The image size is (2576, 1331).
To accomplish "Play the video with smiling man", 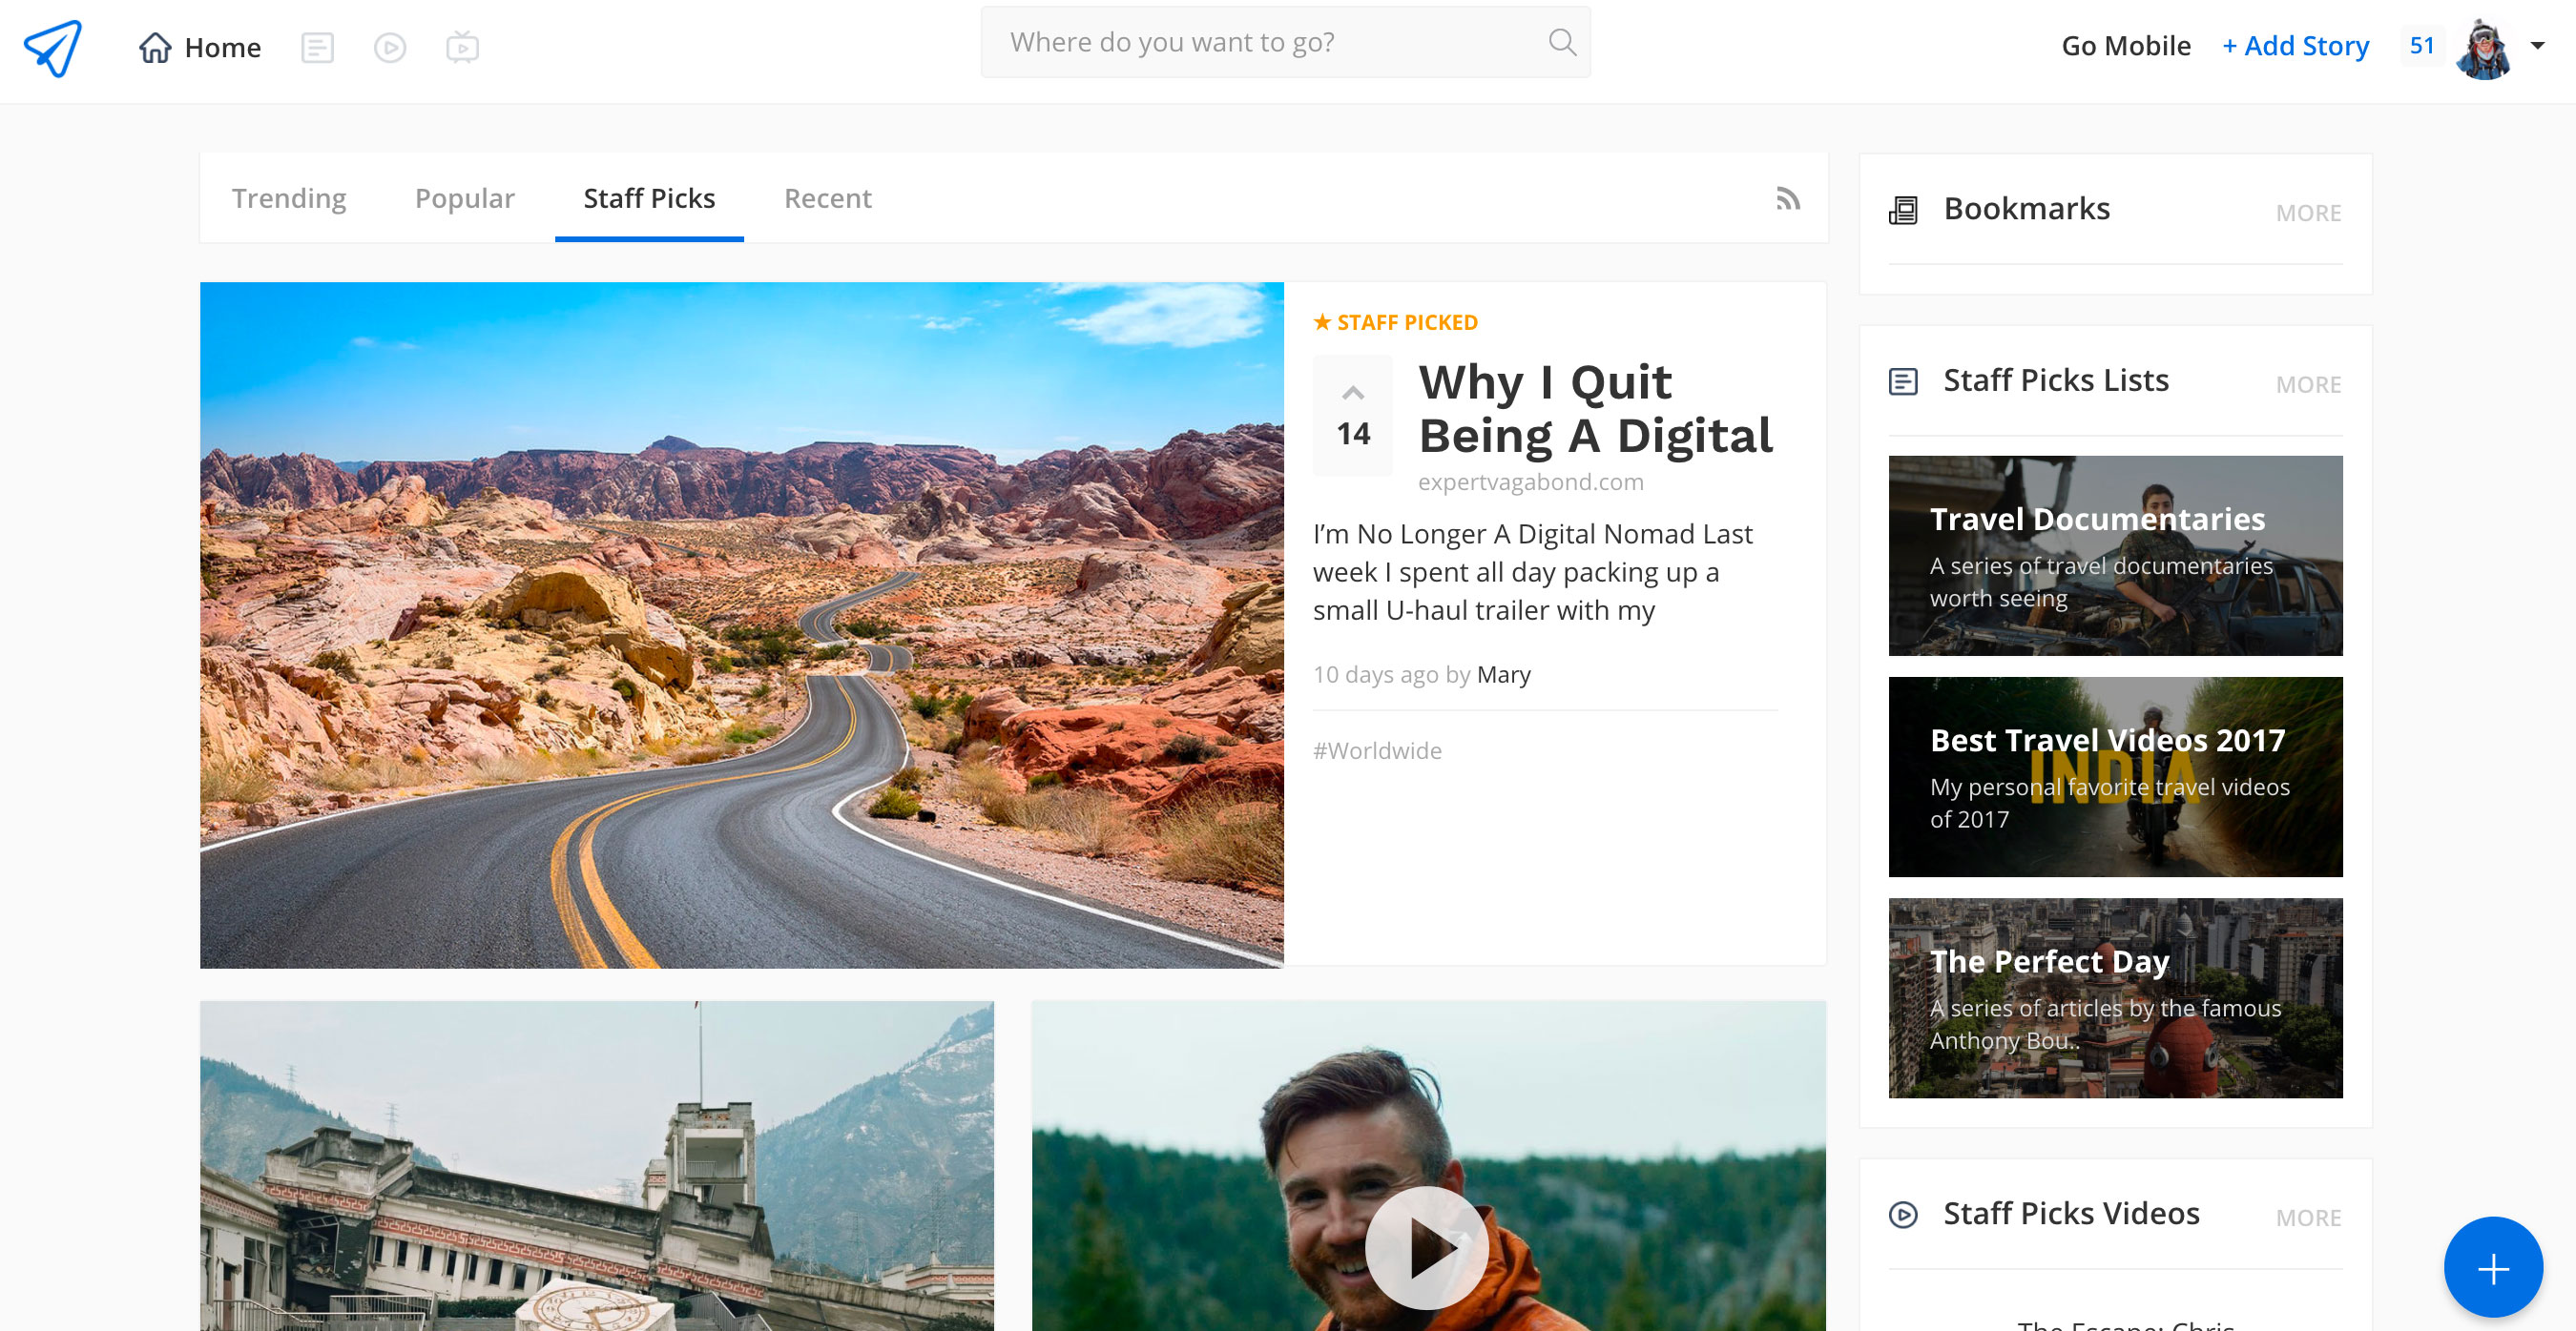I will [x=1426, y=1247].
